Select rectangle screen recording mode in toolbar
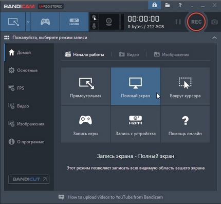The image size is (221, 204). [x=13, y=22]
